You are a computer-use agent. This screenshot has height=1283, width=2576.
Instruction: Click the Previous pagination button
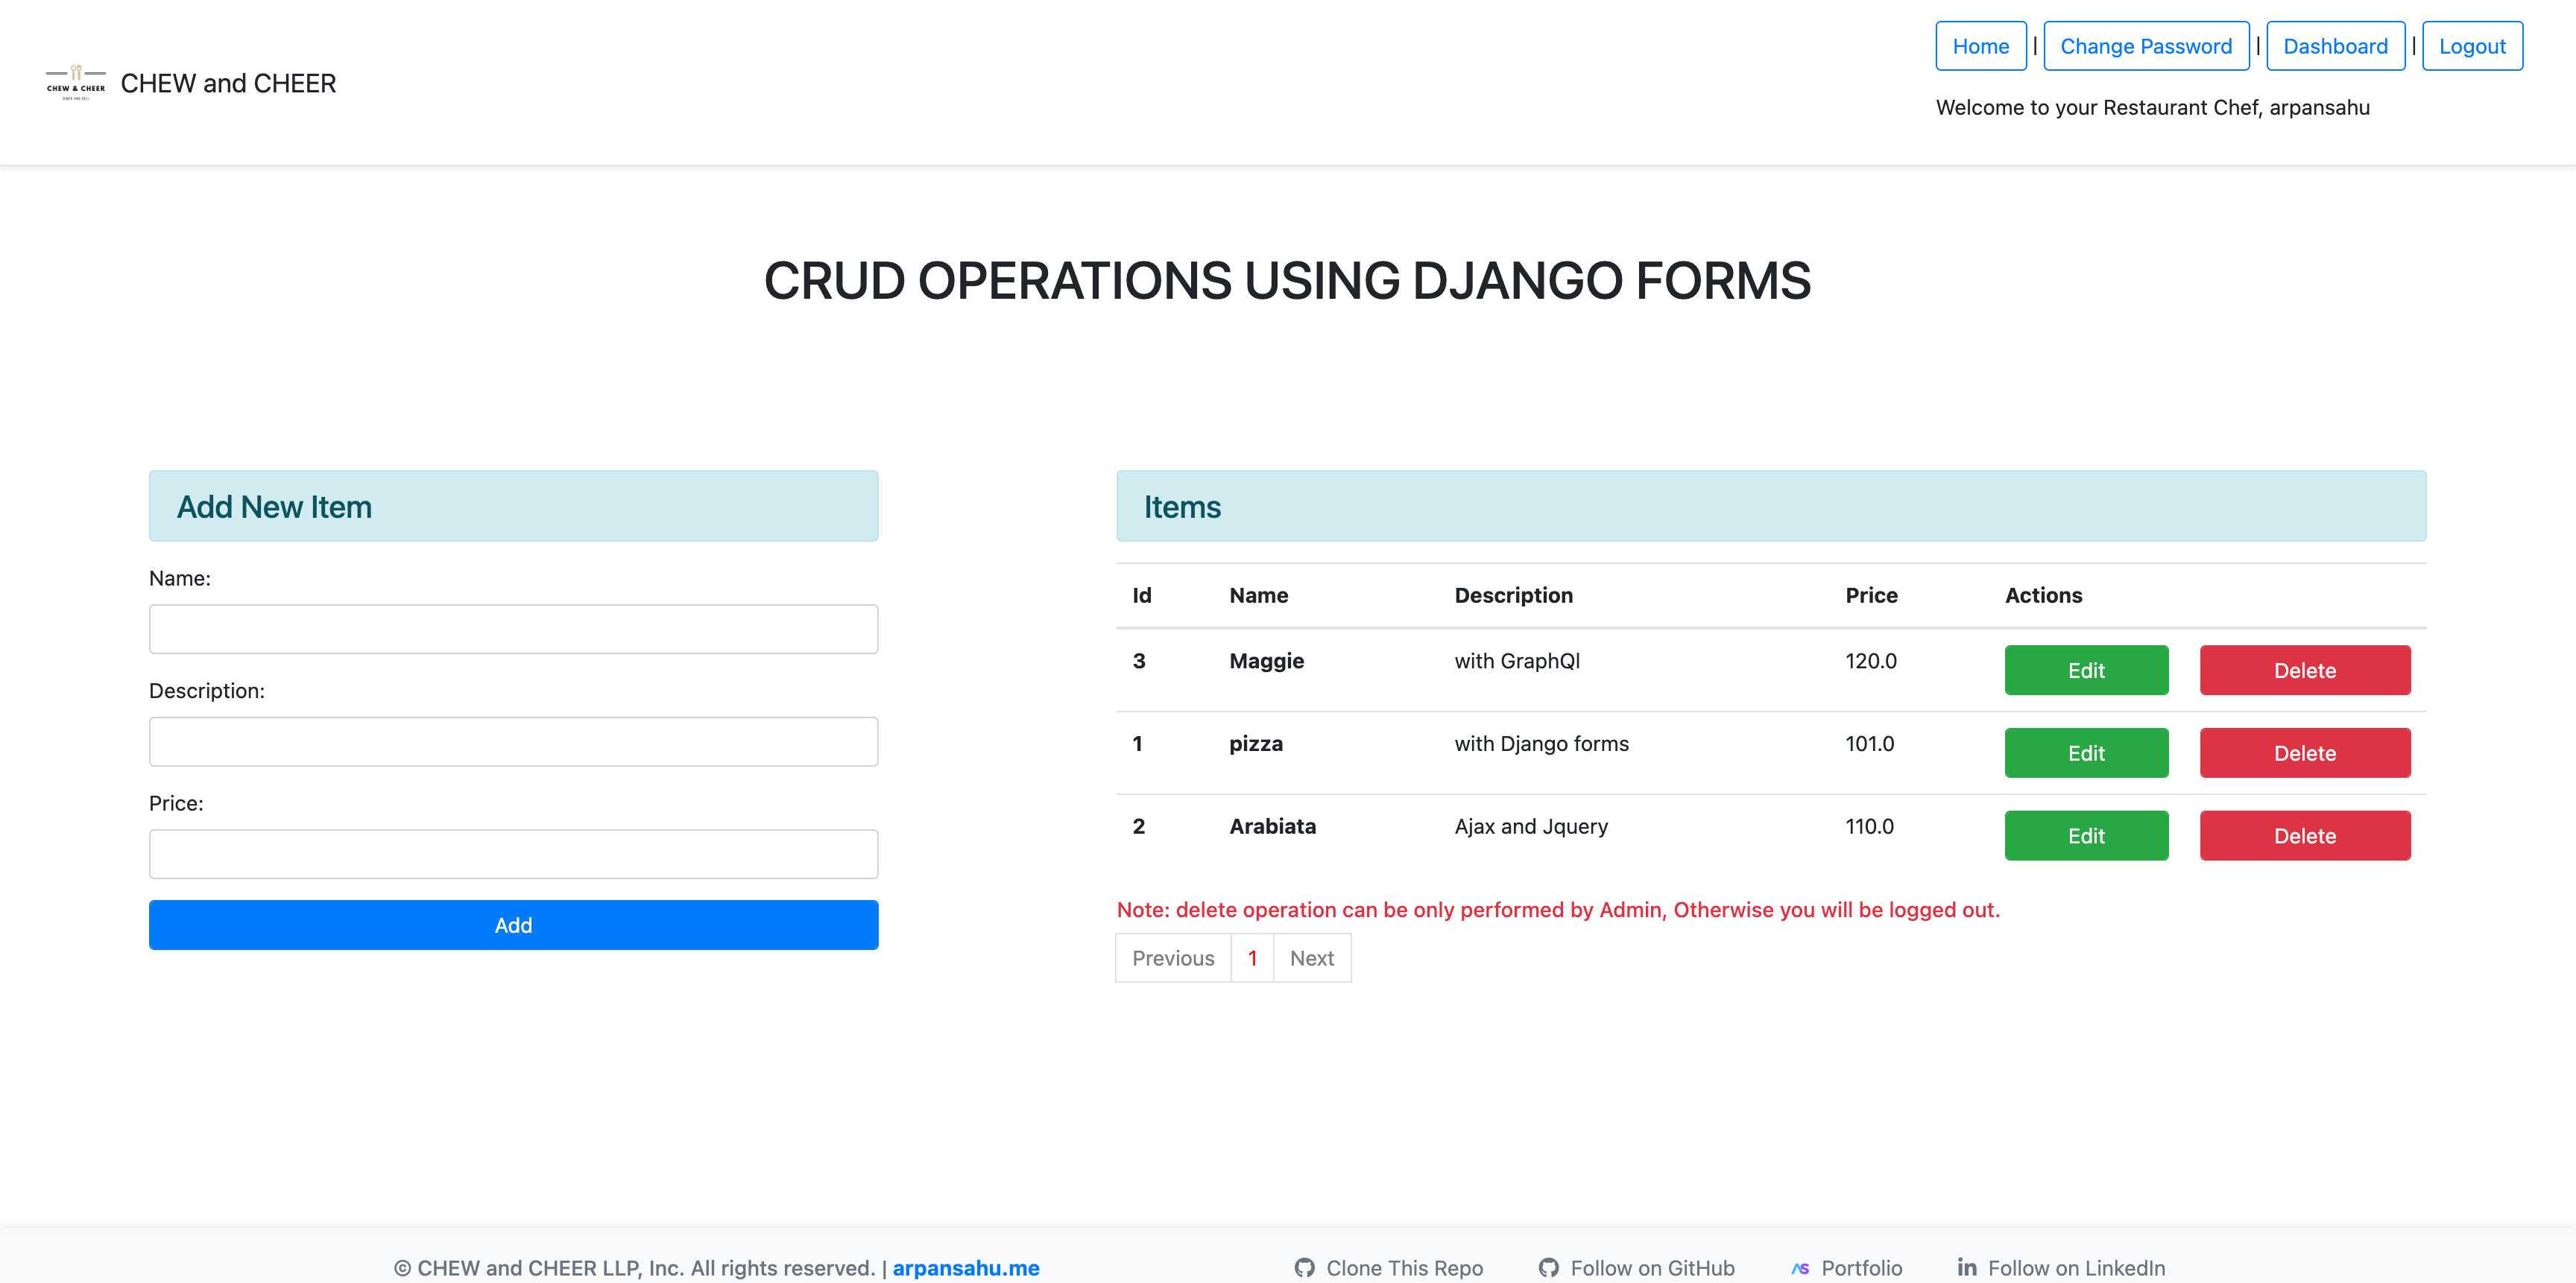(x=1172, y=957)
